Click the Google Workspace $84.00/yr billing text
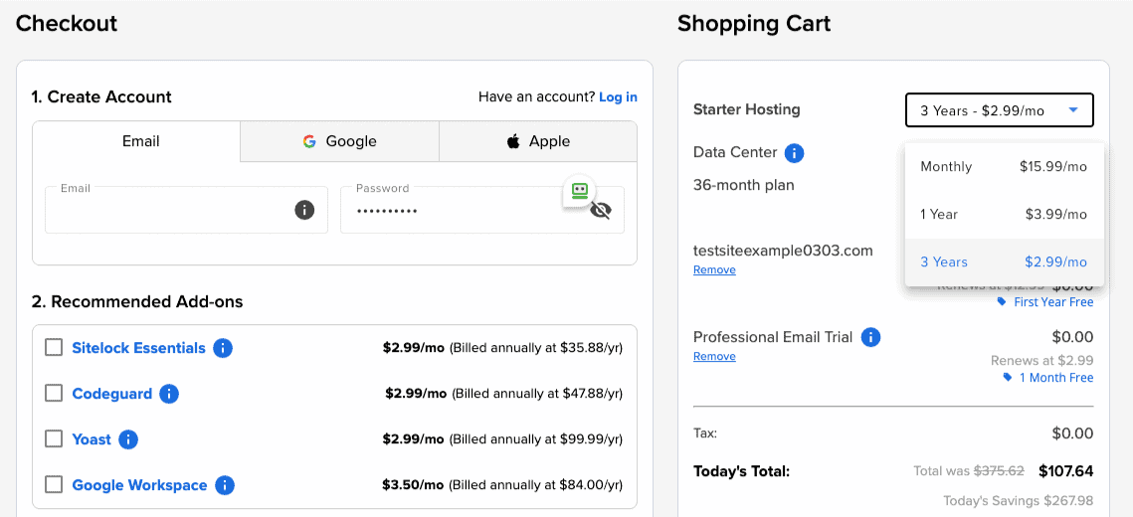Image resolution: width=1133 pixels, height=517 pixels. pyautogui.click(x=535, y=485)
